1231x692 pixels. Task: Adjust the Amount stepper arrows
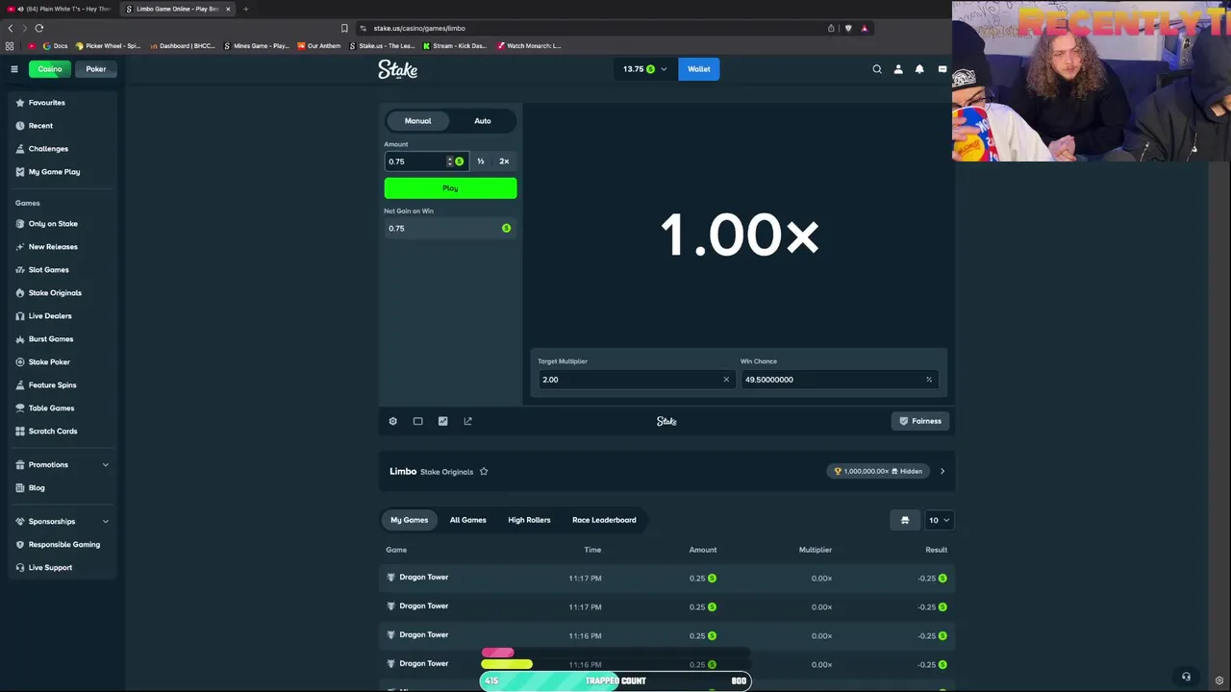[x=449, y=161]
